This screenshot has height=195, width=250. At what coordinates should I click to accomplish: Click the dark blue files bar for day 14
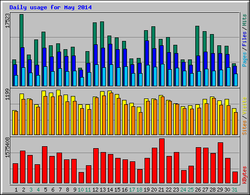(110, 55)
